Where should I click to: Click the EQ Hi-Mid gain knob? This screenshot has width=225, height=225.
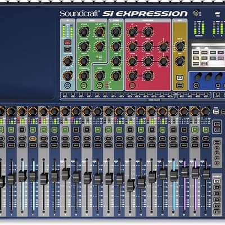132,46
